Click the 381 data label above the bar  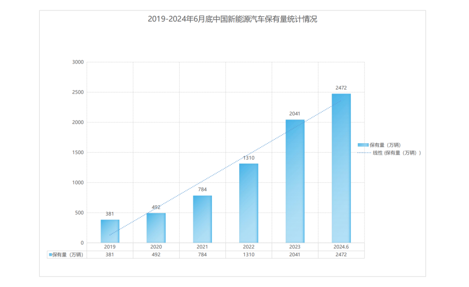click(110, 214)
